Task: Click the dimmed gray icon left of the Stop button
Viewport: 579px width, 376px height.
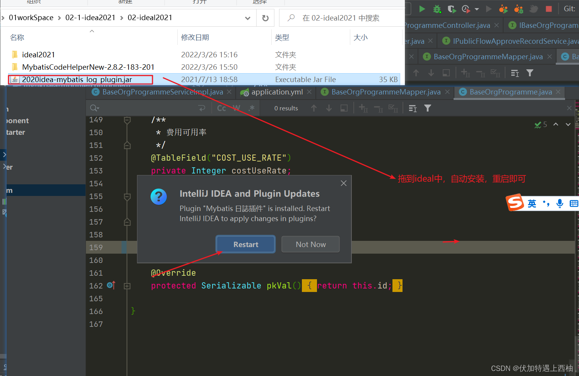Action: point(534,9)
